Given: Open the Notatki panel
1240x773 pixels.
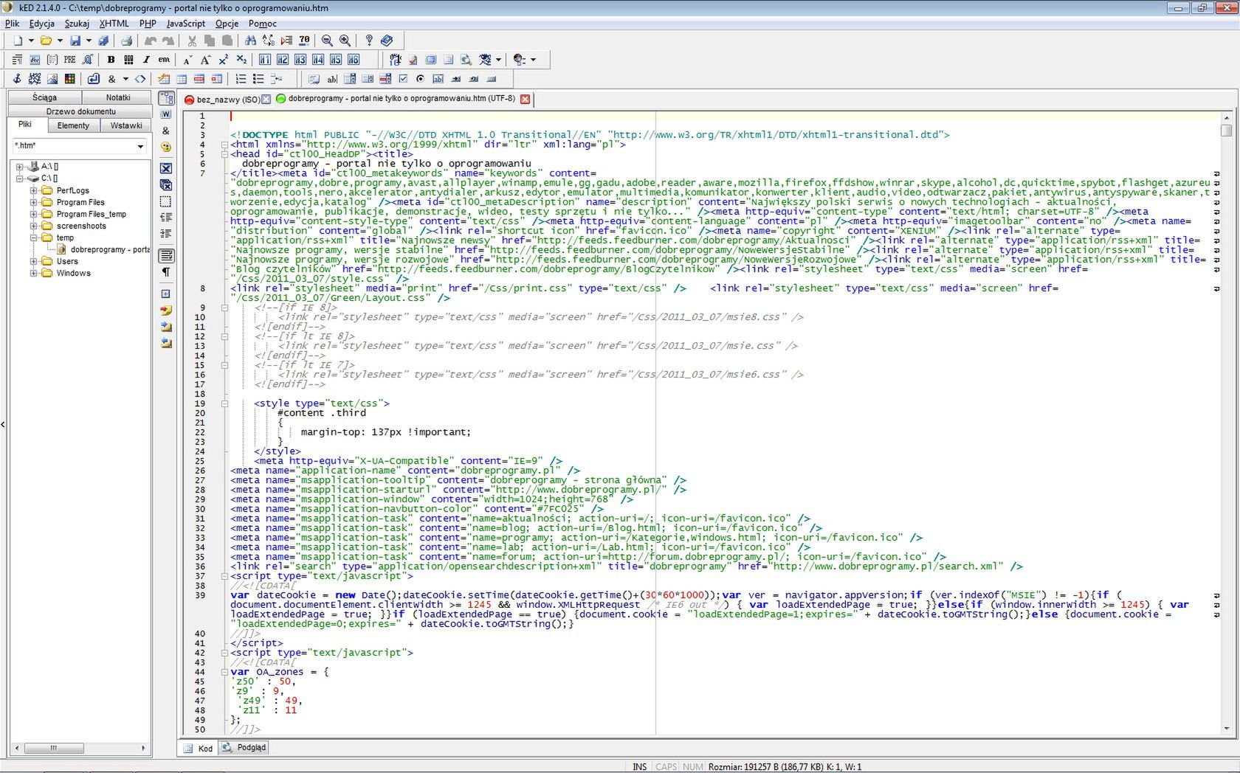Looking at the screenshot, I should pos(118,97).
